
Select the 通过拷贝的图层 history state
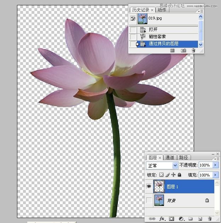pos(168,44)
